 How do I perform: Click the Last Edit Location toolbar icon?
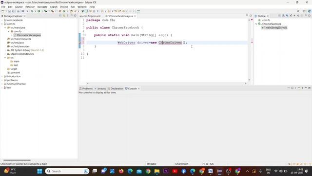(116, 11)
